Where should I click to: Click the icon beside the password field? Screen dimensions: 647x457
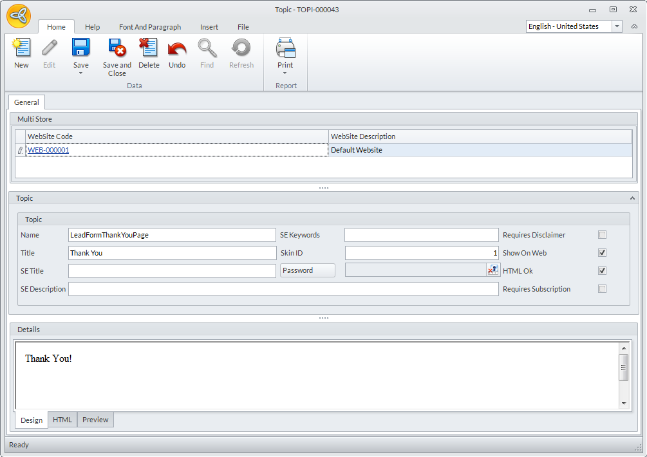coord(492,270)
